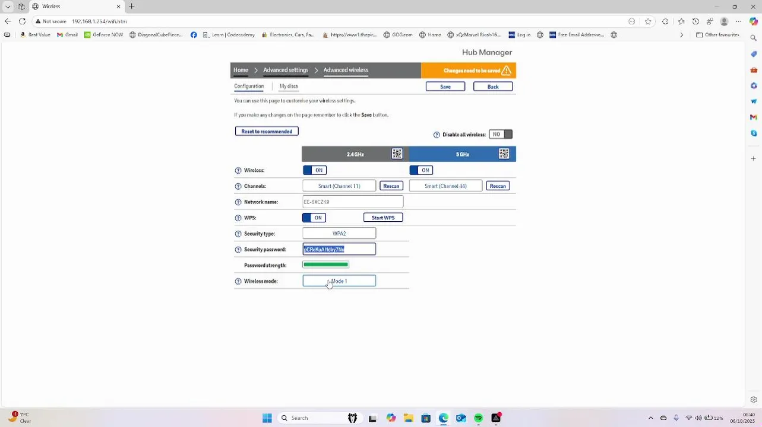762x427 pixels.
Task: Click the Network name input field
Action: 353,202
